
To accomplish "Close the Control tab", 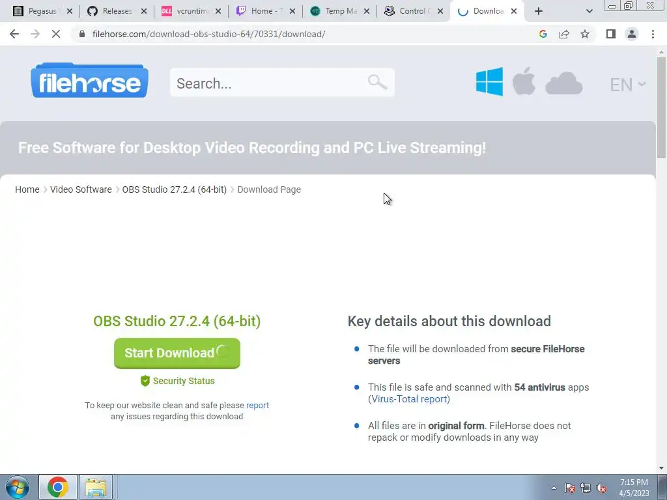I will click(441, 11).
